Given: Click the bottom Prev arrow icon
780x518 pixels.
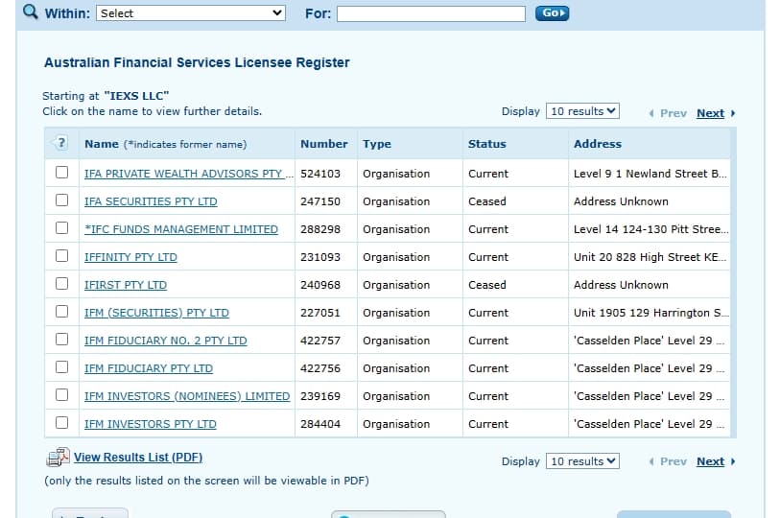Looking at the screenshot, I should click(x=651, y=461).
